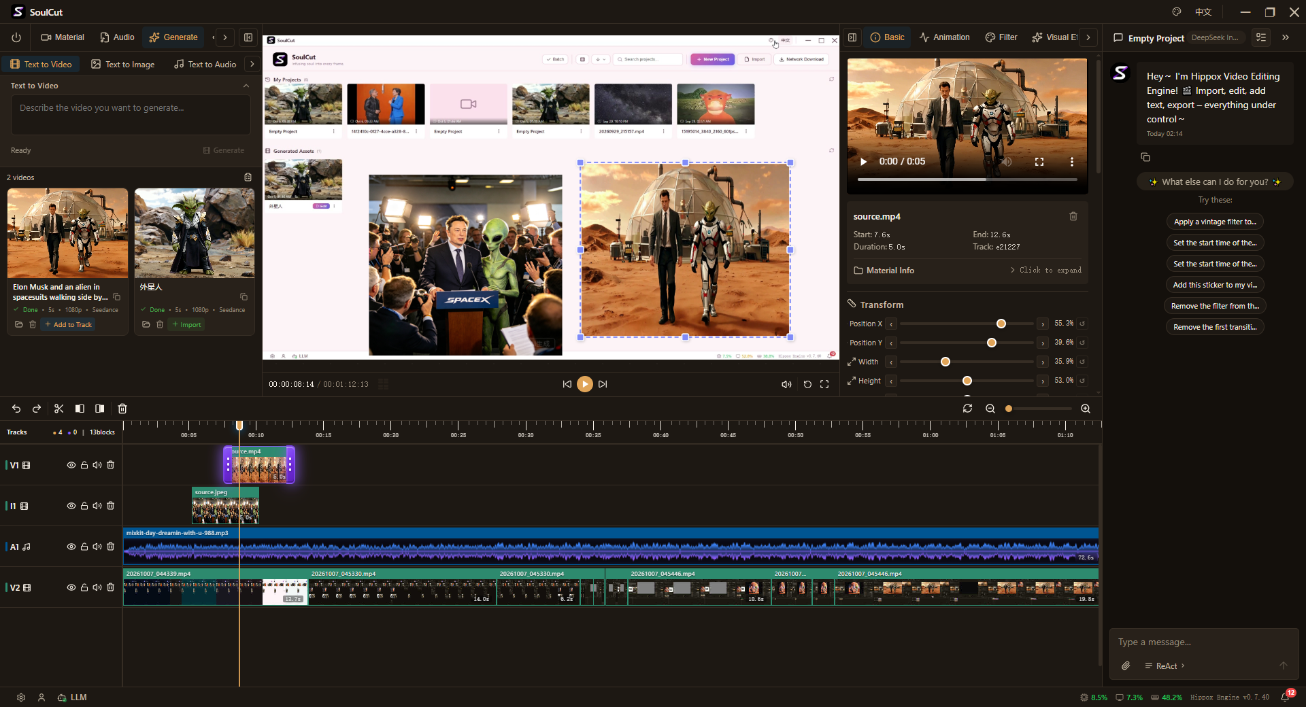Screen dimensions: 1306x707
Task: Reset the preview with loop icon
Action: tap(807, 384)
